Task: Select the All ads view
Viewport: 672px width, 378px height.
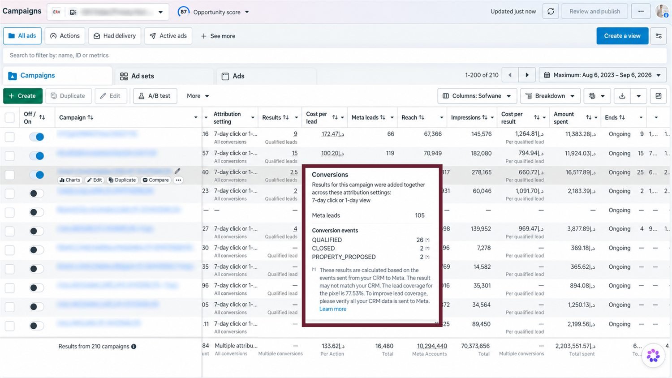Action: [x=22, y=36]
